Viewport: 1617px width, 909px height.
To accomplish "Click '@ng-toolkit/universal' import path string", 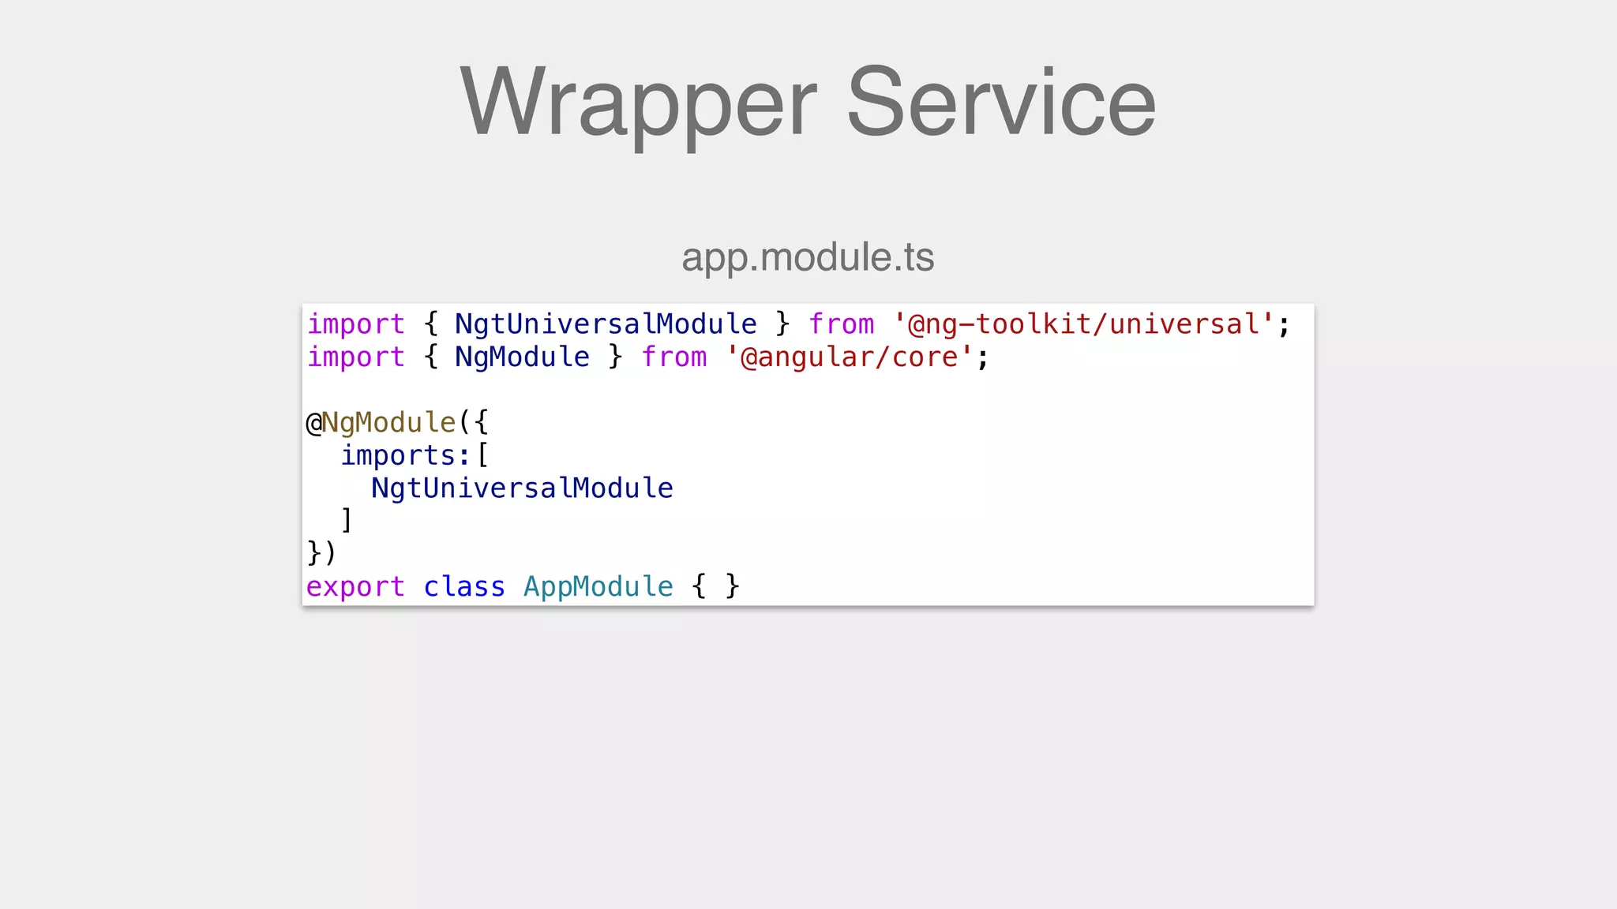I will click(1083, 324).
